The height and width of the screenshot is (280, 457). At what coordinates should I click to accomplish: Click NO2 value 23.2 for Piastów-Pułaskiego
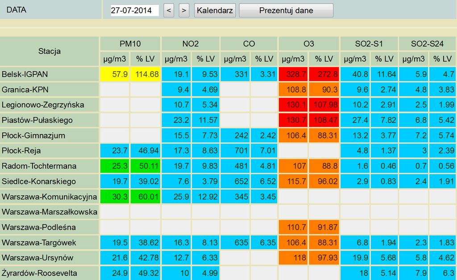176,120
